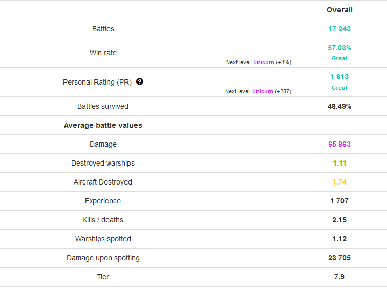Click the Battles survived 48.49% value
This screenshot has height=306, width=387.
[339, 106]
